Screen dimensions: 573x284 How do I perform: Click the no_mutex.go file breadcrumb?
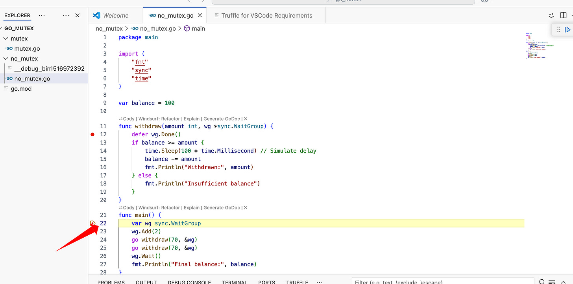[x=158, y=28]
